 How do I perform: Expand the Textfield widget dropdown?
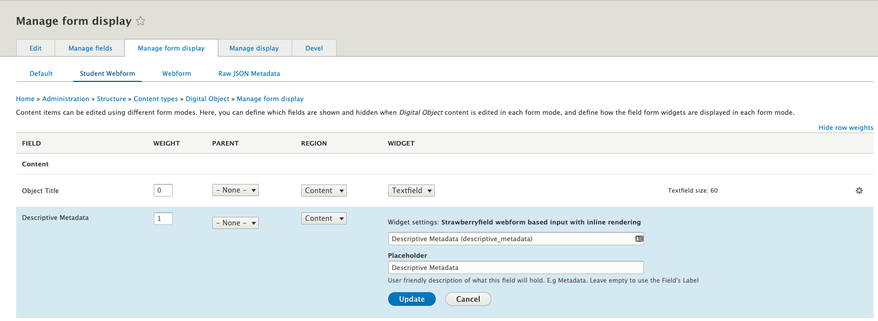coord(411,191)
